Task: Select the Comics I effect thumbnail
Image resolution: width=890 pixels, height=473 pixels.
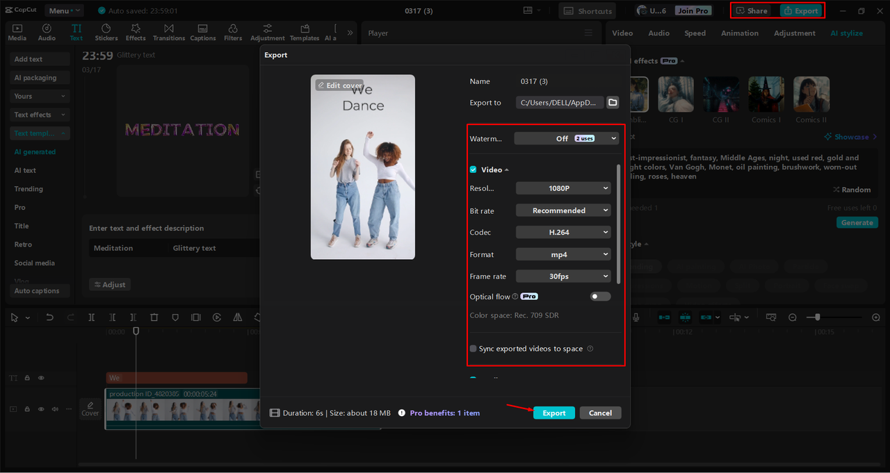Action: 766,93
